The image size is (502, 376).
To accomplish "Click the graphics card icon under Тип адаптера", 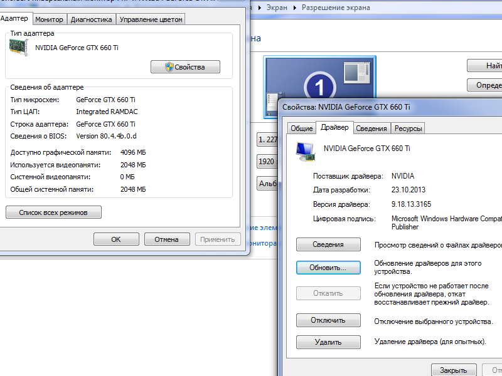I will point(19,48).
